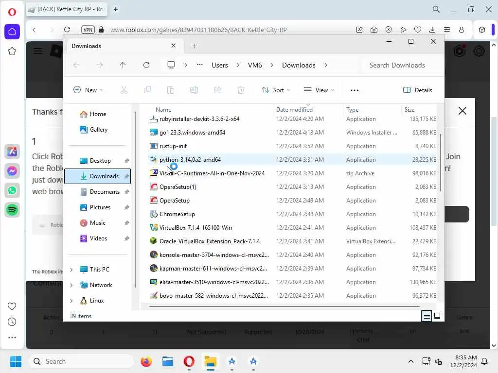This screenshot has height=373, width=498.
Task: Expand the Linux tree node
Action: coord(71,301)
